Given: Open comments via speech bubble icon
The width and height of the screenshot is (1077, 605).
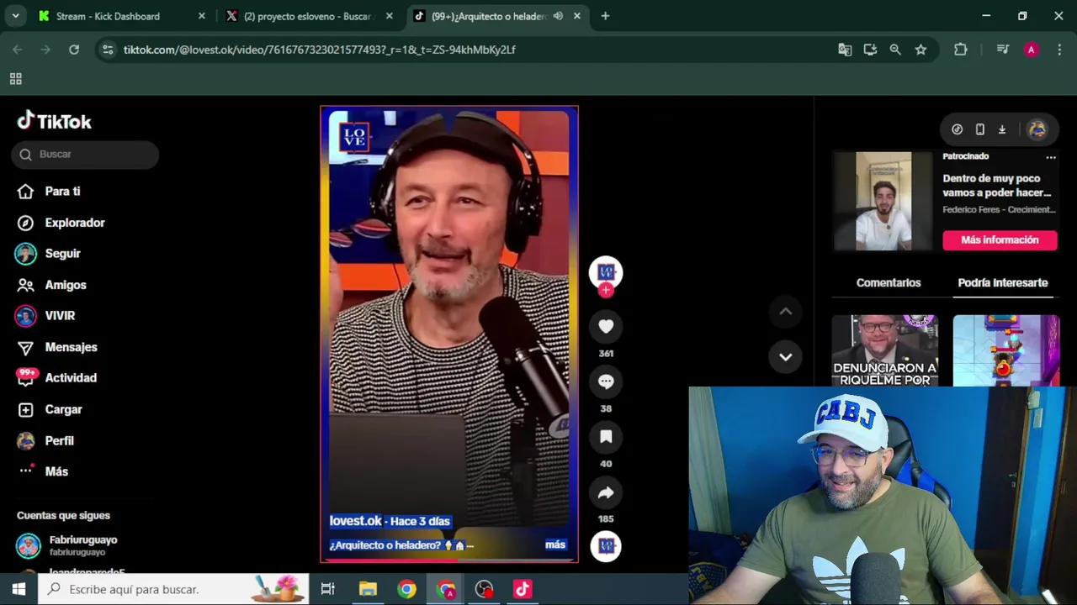Looking at the screenshot, I should pos(606,381).
